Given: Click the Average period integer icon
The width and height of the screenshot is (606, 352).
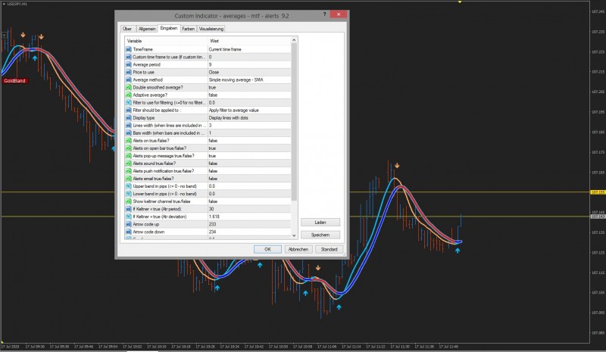Looking at the screenshot, I should click(127, 64).
